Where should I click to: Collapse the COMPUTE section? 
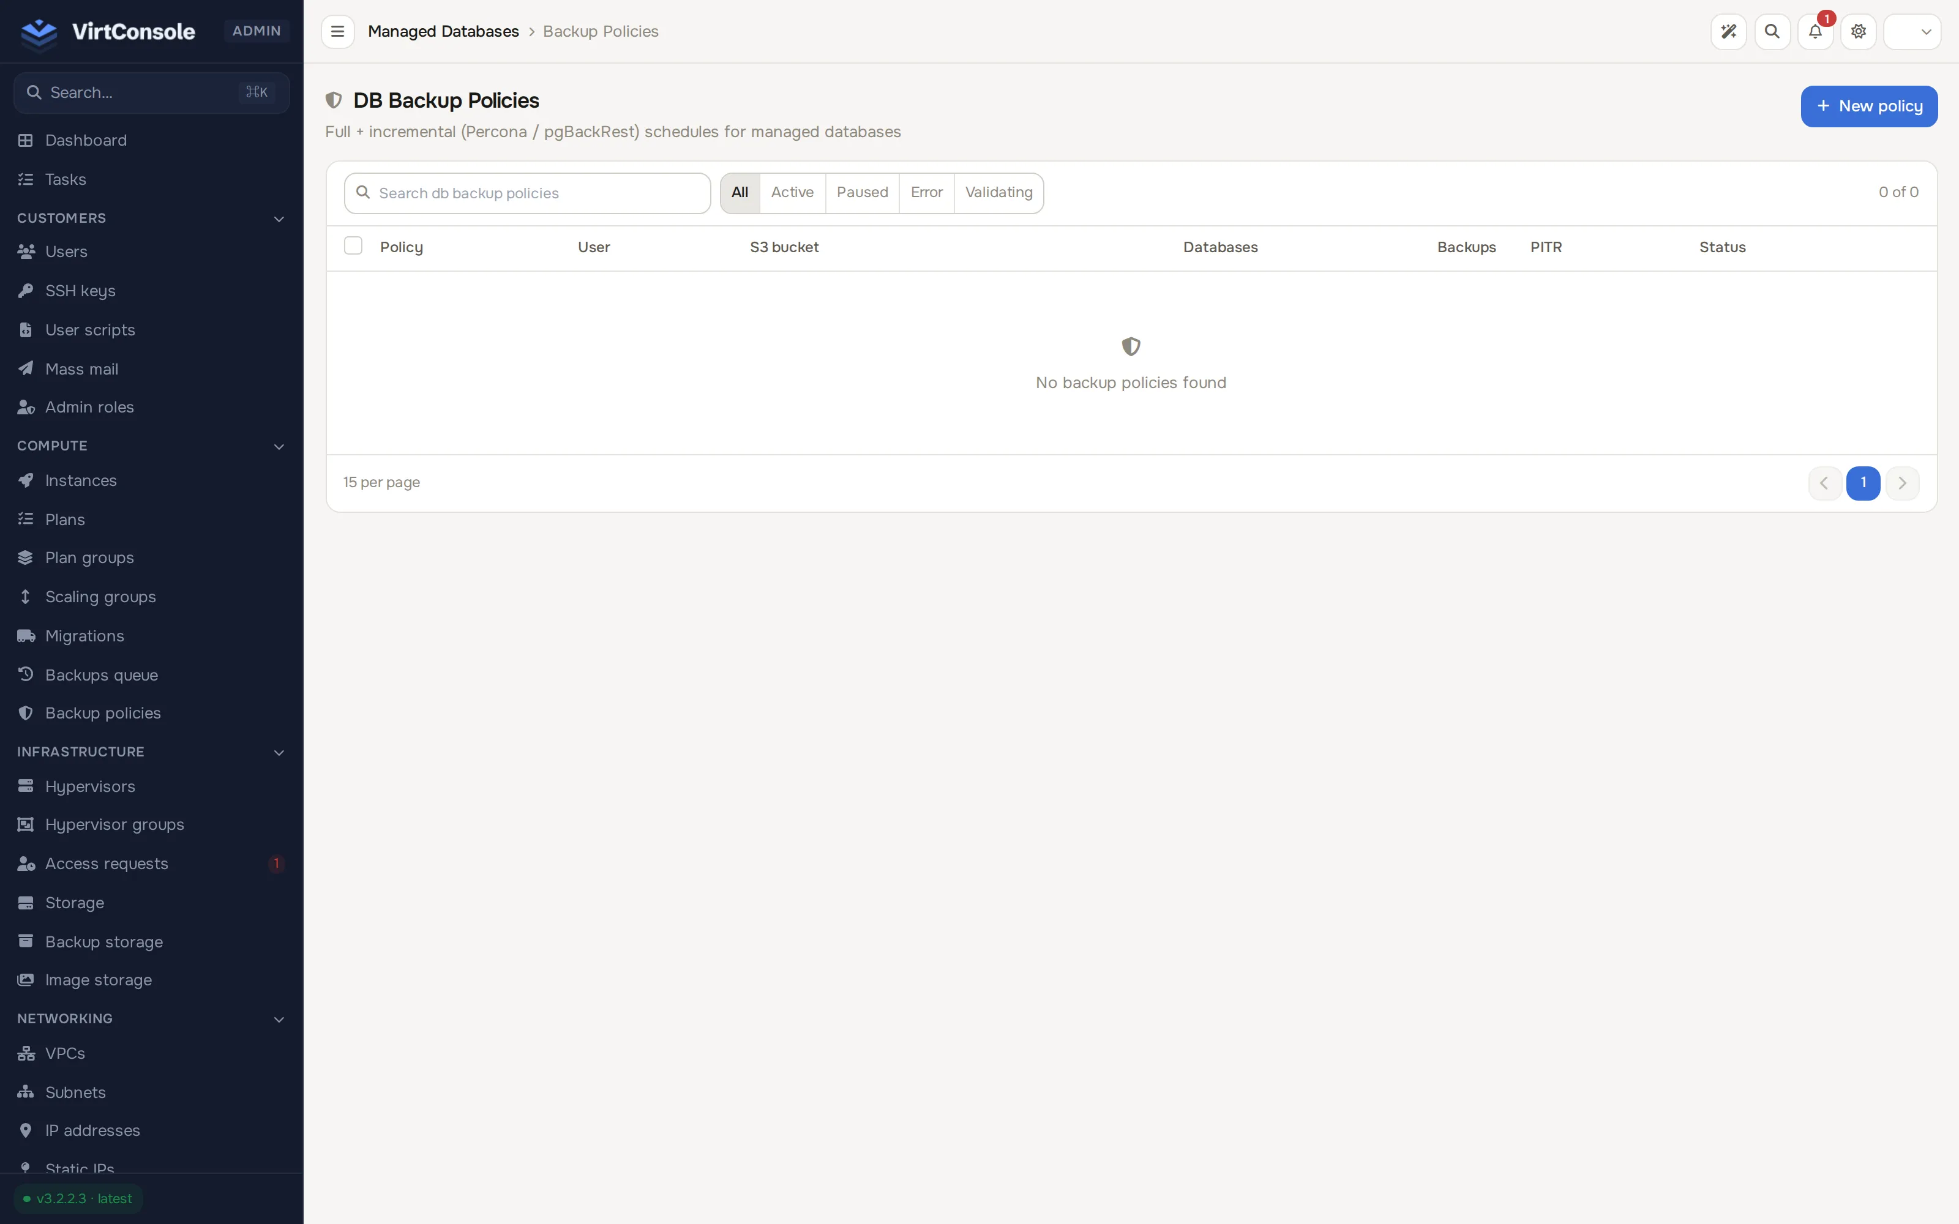(x=151, y=446)
